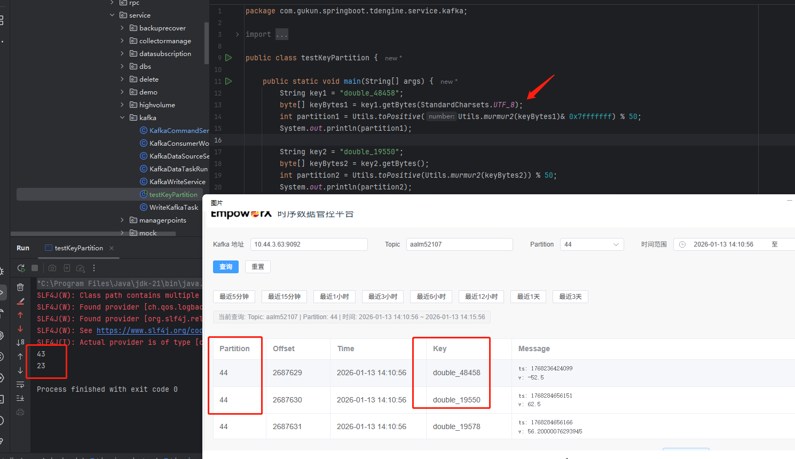
Task: Open KafkaCommandSer class file
Action: click(175, 130)
